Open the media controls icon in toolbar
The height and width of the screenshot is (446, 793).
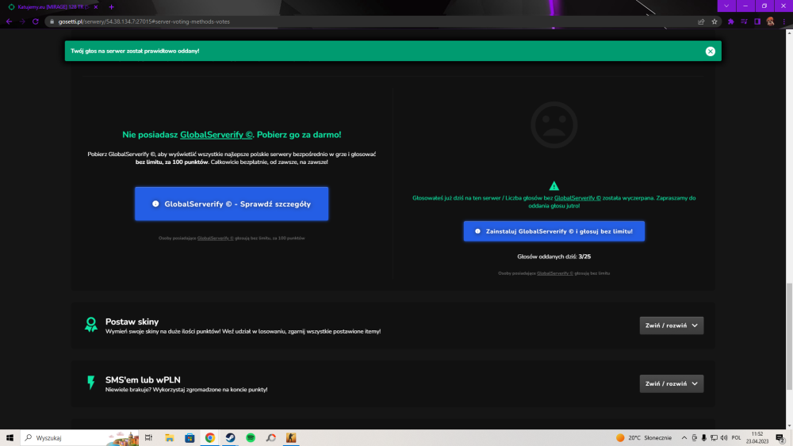click(x=744, y=21)
